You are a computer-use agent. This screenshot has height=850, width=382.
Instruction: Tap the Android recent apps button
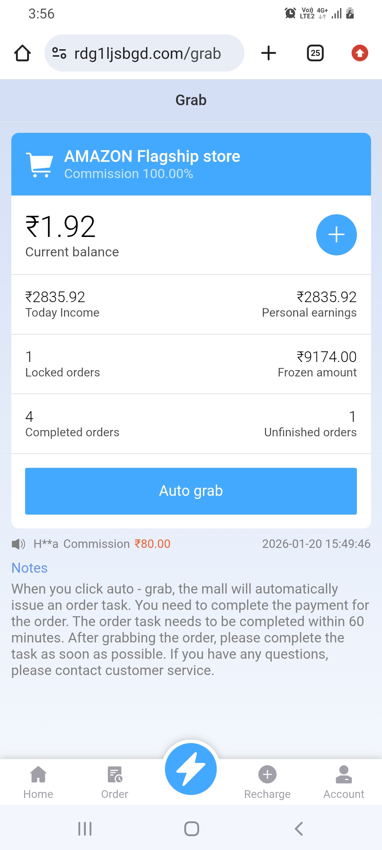85,829
